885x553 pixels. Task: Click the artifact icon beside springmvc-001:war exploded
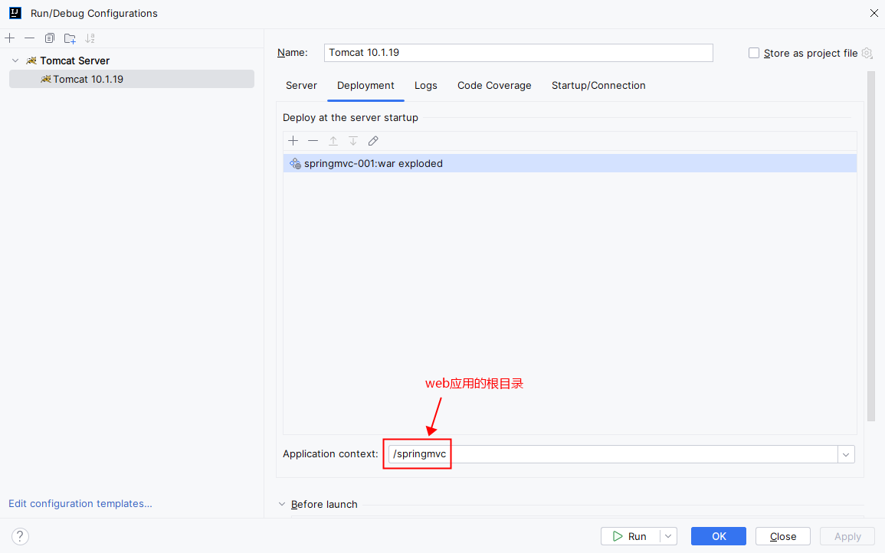[x=295, y=164]
